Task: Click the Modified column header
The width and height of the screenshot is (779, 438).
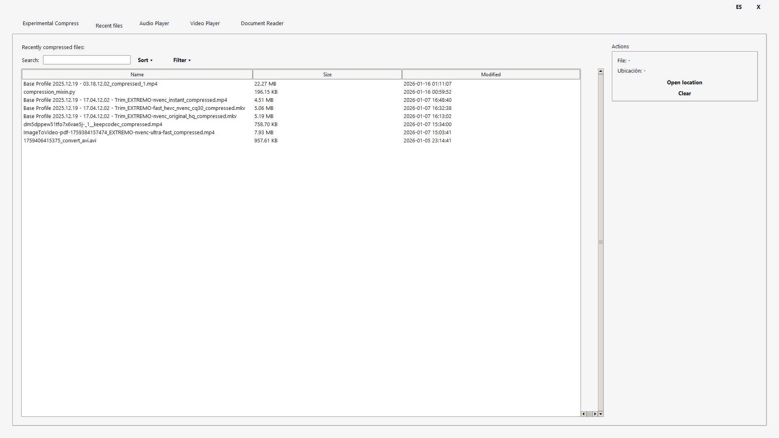Action: [x=491, y=74]
